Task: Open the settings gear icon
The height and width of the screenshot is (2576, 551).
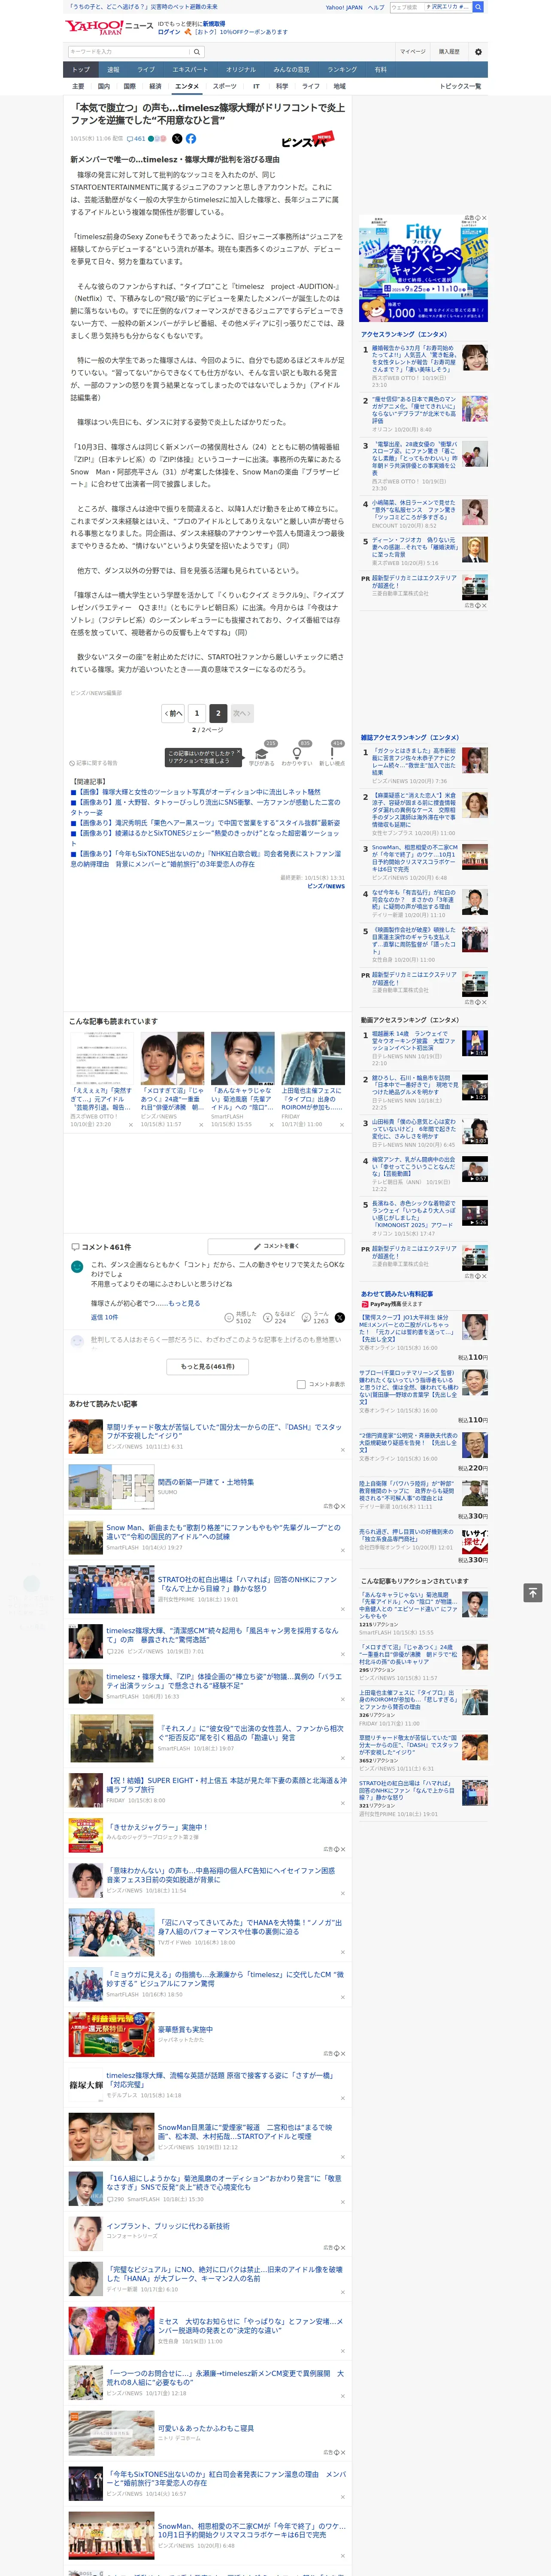Action: point(478,52)
